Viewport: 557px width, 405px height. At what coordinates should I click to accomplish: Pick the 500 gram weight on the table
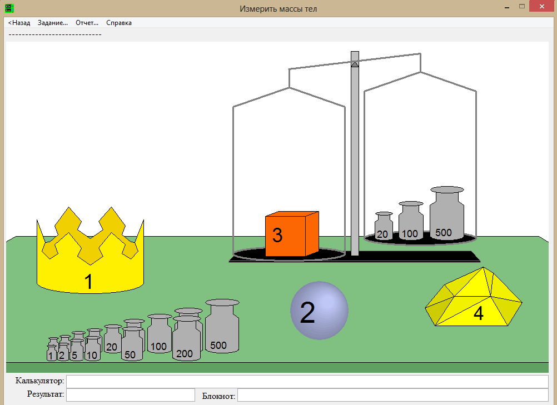(x=222, y=326)
